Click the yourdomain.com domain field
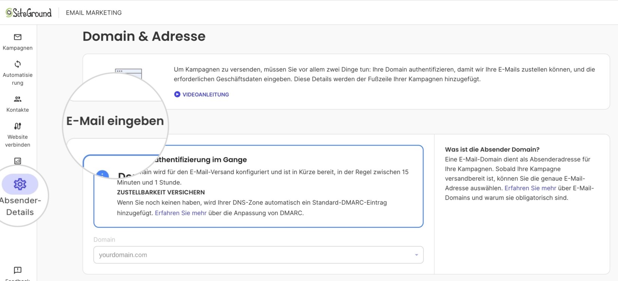This screenshot has width=618, height=281. pyautogui.click(x=258, y=255)
